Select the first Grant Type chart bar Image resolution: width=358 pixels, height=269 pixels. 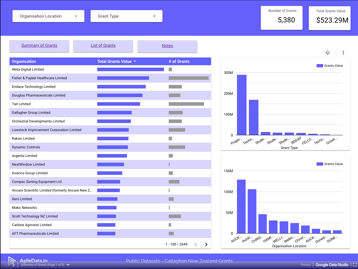point(242,105)
